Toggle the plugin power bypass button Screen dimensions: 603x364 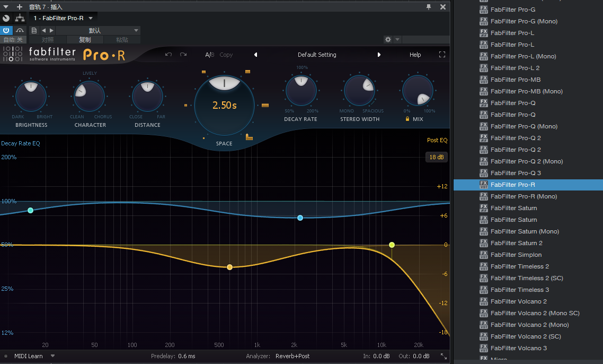coord(6,30)
